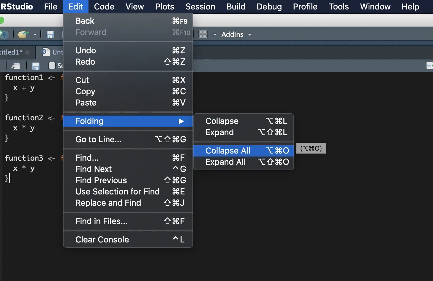
Task: Click the main toolbar save icon
Action: [50, 34]
